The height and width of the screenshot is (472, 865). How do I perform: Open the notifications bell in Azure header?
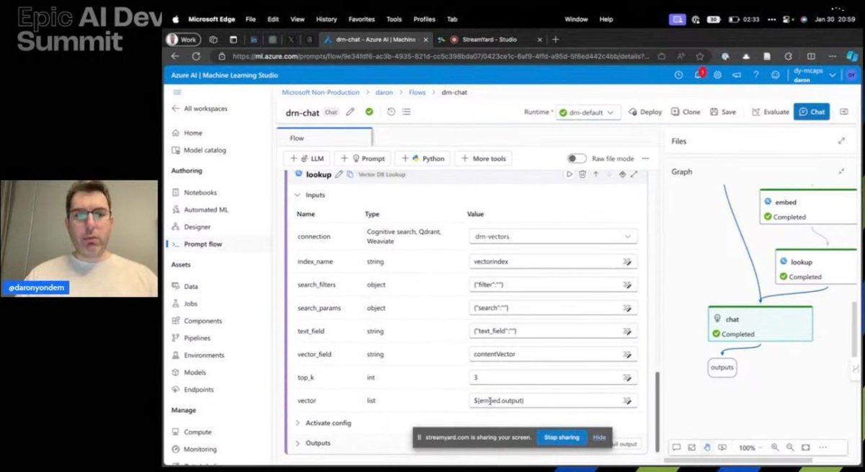tap(698, 74)
